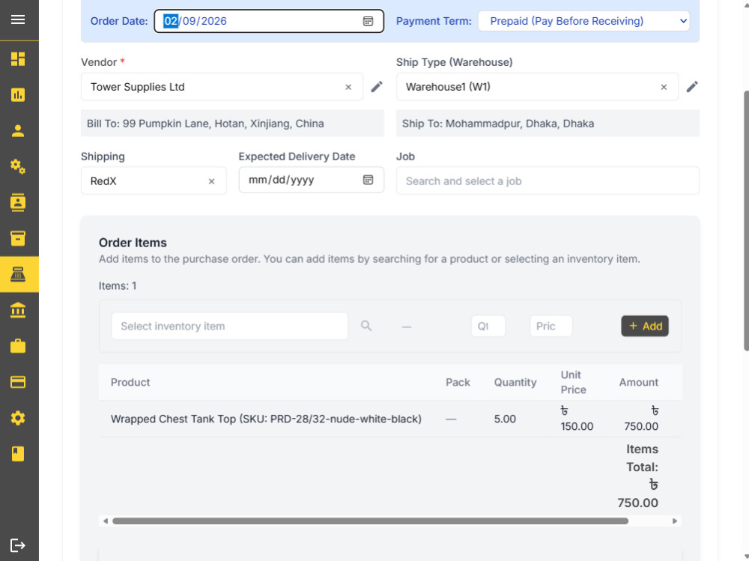Click the unit price 150.00 cell
Screen dimensions: 749x561
point(577,419)
